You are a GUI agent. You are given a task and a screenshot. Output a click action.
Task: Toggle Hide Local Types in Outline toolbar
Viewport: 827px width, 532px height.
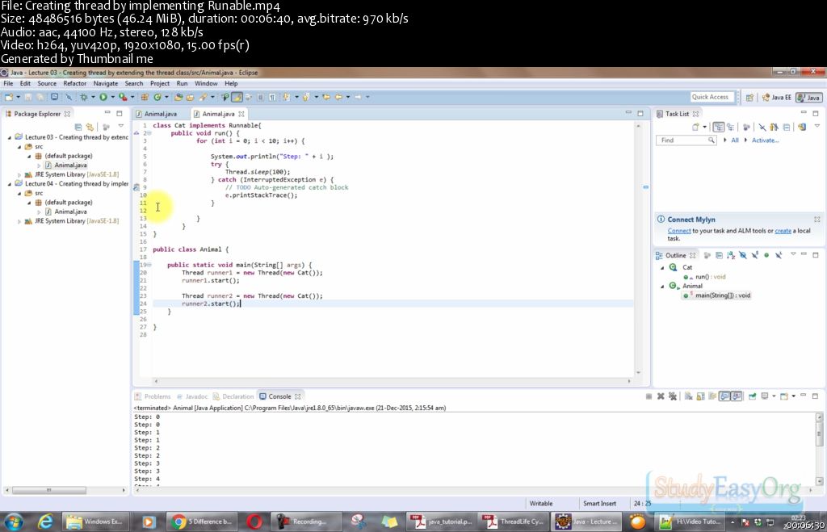pos(779,255)
